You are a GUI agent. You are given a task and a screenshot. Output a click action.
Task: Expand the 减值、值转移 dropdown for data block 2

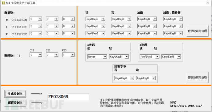point(173,33)
